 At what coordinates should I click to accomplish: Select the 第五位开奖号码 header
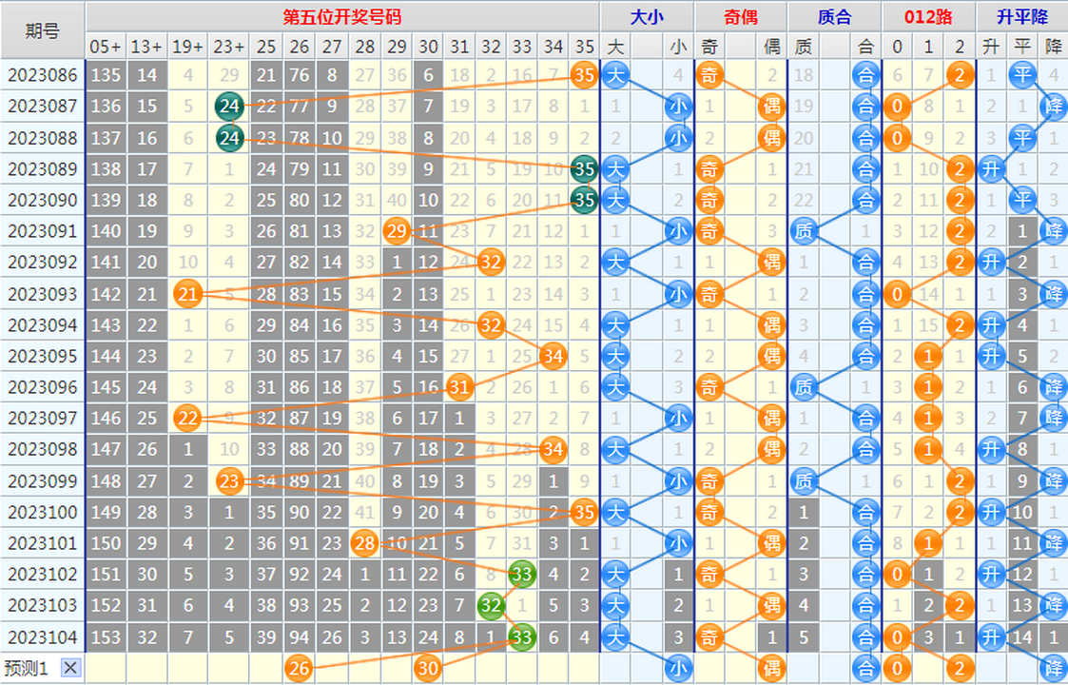pos(342,17)
